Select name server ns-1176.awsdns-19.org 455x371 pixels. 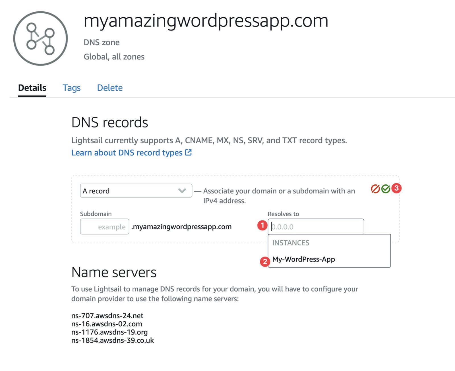(x=109, y=332)
